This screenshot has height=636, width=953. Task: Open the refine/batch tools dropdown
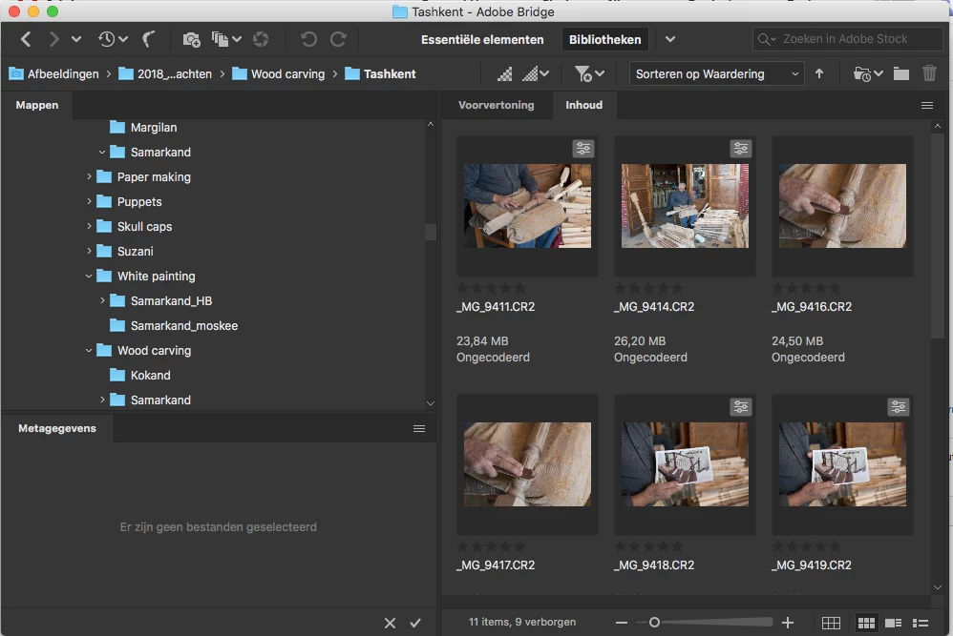point(226,39)
